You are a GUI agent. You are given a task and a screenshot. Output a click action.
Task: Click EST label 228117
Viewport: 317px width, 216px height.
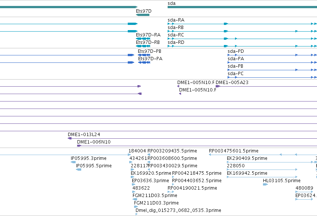click(139, 166)
